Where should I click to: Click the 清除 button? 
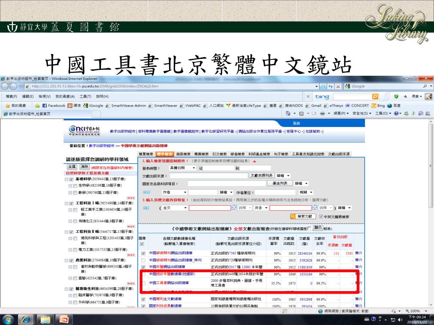coord(84,167)
